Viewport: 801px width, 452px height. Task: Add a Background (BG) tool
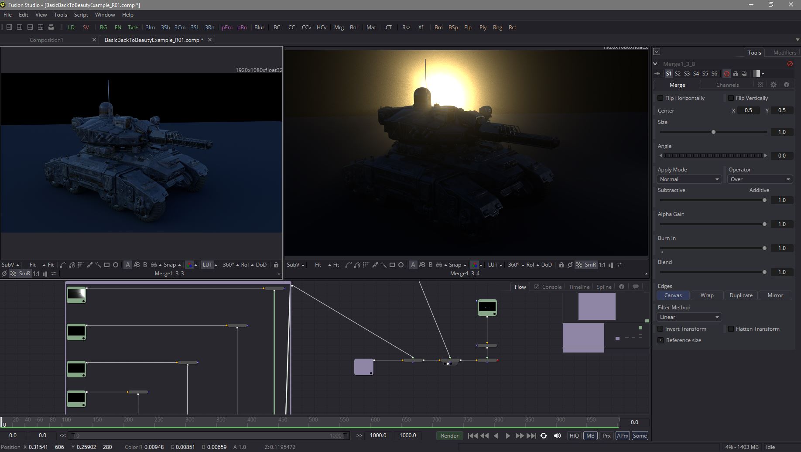[x=103, y=27]
